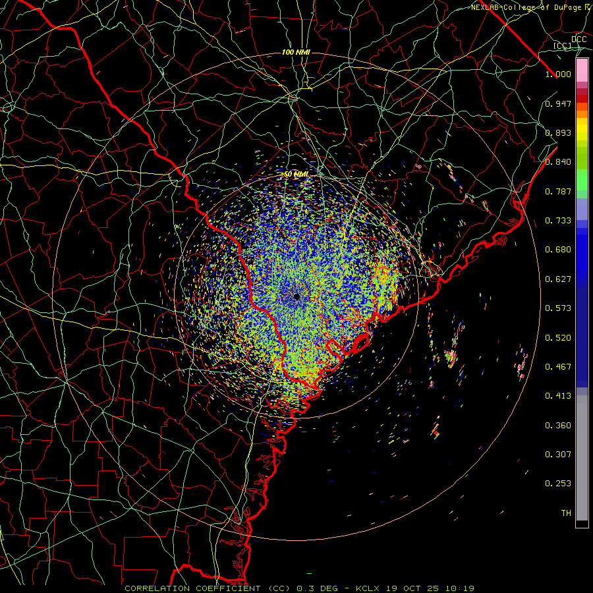Image resolution: width=593 pixels, height=593 pixels.
Task: Click the 0.840 legend value
Action: [558, 162]
